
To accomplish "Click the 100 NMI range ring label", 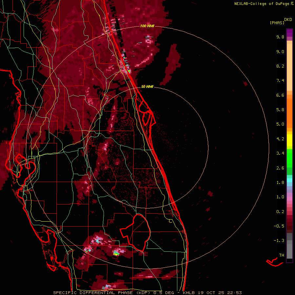I will [x=147, y=26].
